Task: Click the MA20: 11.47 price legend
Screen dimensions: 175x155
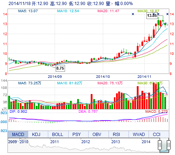Action: 108,11
